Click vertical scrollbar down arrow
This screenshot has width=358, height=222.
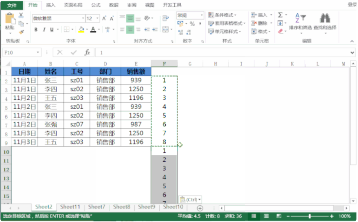point(353,201)
